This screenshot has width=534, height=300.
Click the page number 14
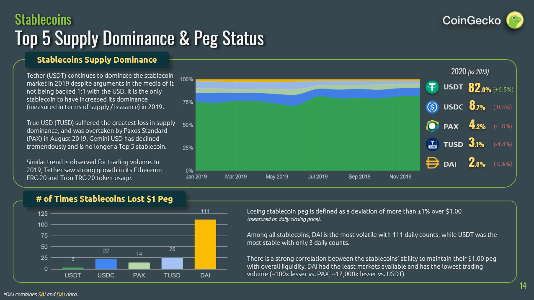pyautogui.click(x=523, y=286)
